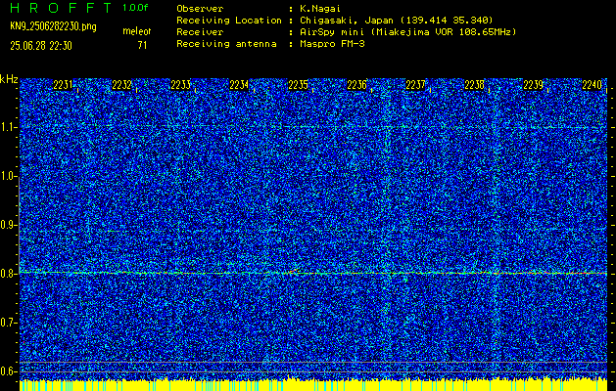Click the 0.9 kHz axis label
The image size is (616, 391).
8,225
